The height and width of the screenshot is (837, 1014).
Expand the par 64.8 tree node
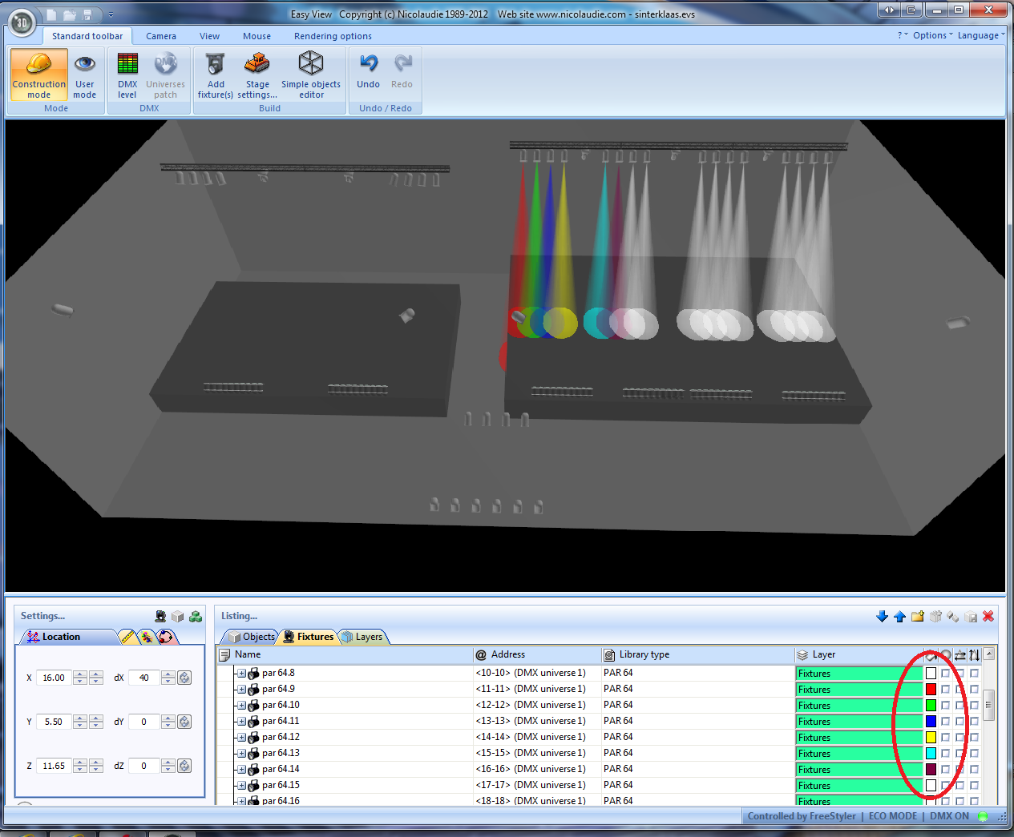point(241,673)
